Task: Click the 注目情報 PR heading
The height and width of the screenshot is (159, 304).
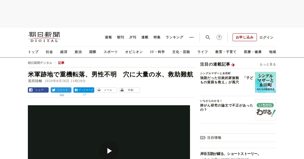Action: 214,138
